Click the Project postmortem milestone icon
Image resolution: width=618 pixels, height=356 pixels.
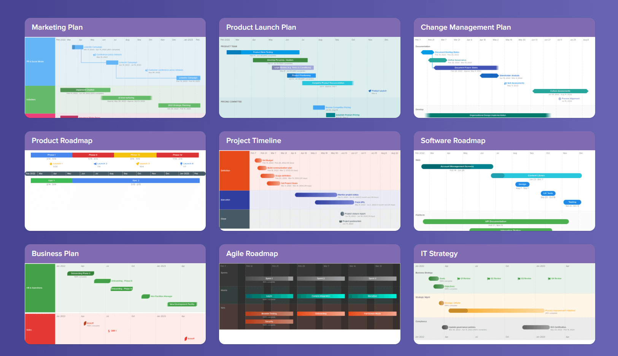tap(340, 221)
